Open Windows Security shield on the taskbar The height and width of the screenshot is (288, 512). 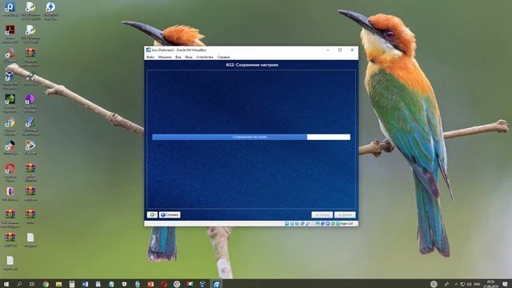pos(124,284)
